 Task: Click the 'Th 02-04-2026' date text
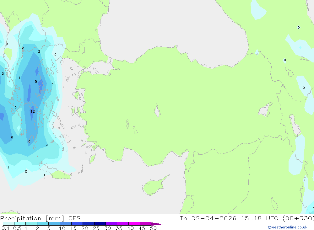(208, 218)
